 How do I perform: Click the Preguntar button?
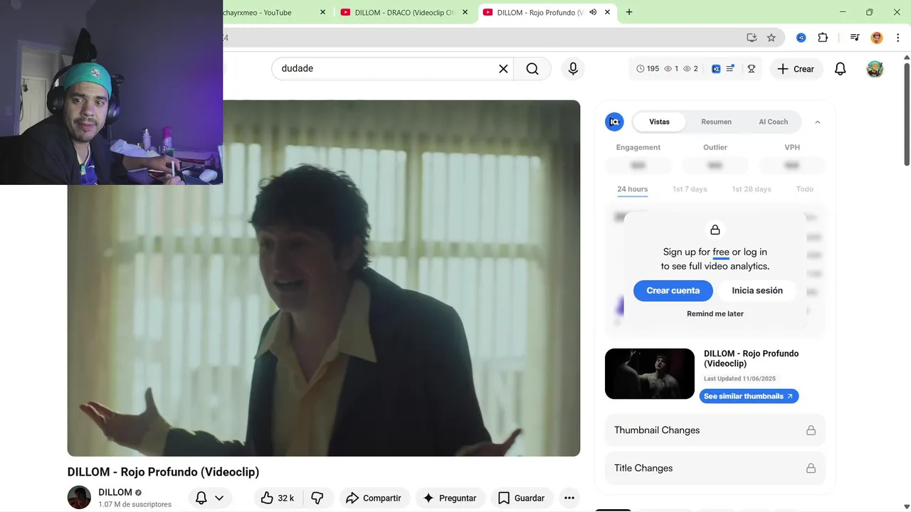(x=450, y=498)
